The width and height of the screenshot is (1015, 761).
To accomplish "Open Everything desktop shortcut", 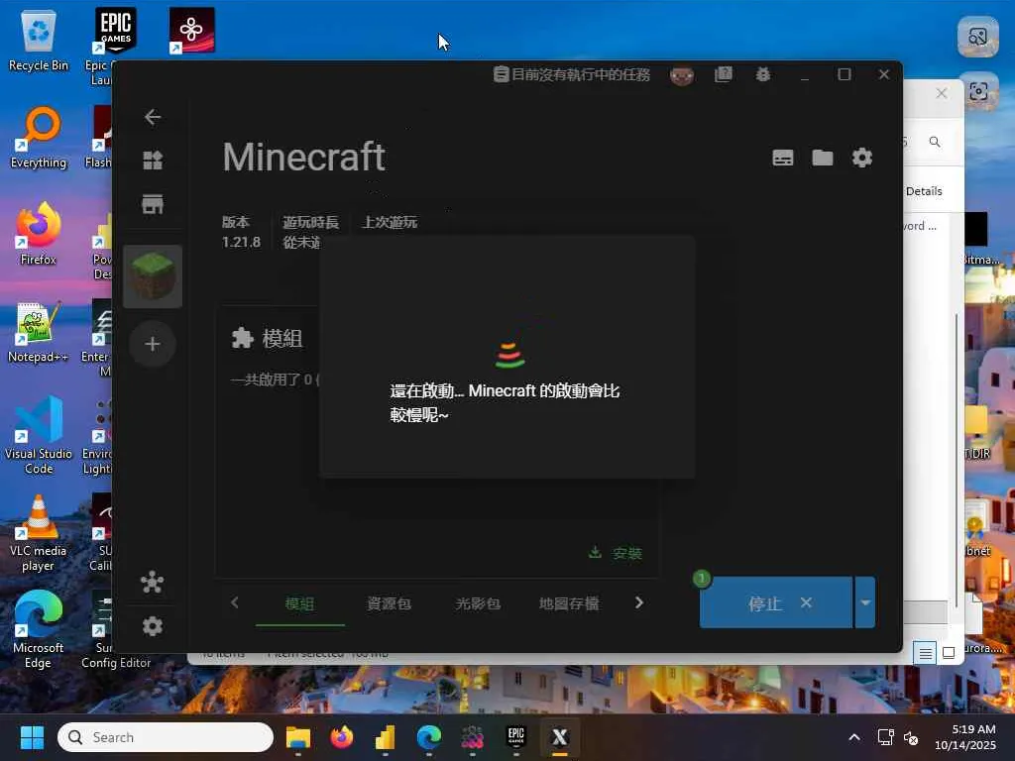I will coord(39,138).
